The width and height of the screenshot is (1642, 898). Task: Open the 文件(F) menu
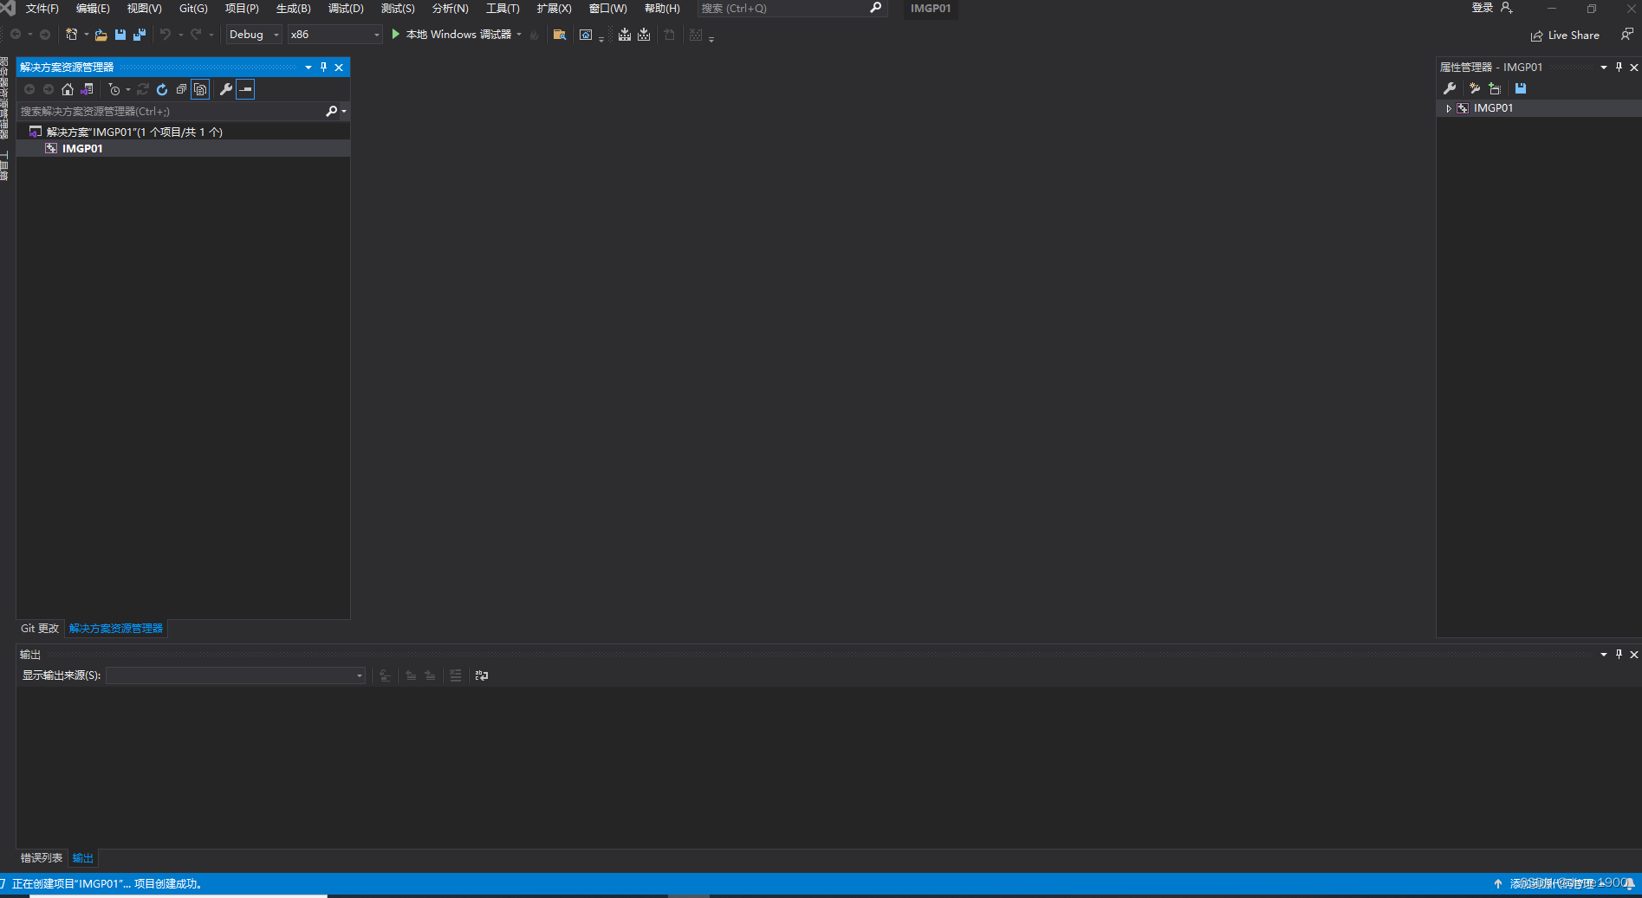coord(42,9)
